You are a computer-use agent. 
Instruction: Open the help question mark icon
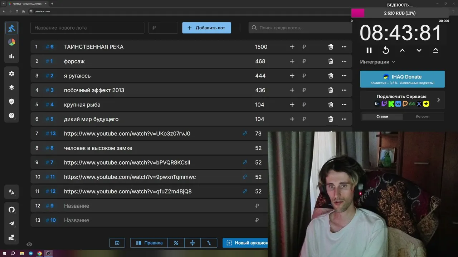pos(11,116)
